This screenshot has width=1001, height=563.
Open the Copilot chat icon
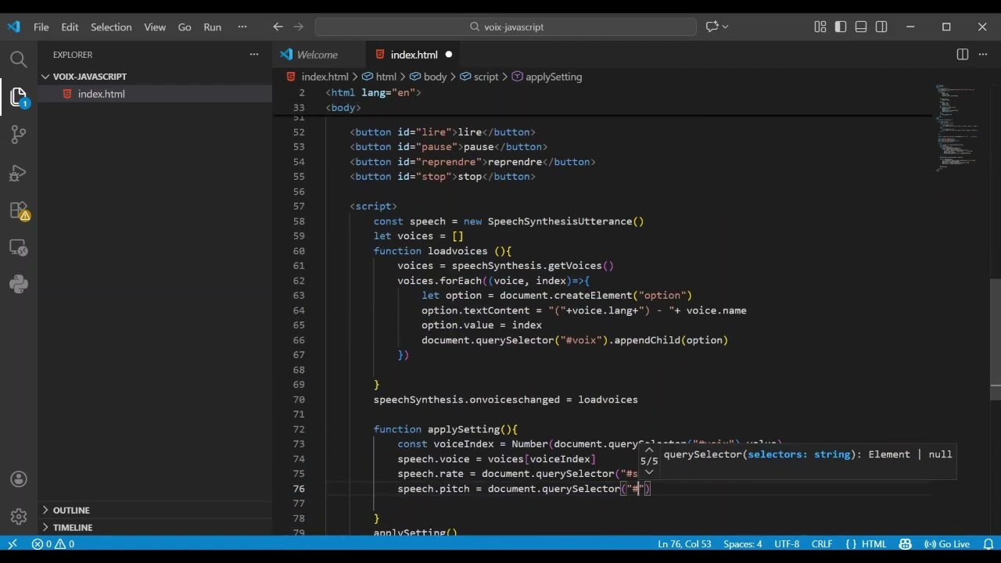[x=712, y=27]
